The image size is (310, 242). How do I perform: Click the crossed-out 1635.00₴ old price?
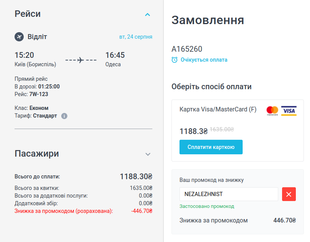[222, 130]
